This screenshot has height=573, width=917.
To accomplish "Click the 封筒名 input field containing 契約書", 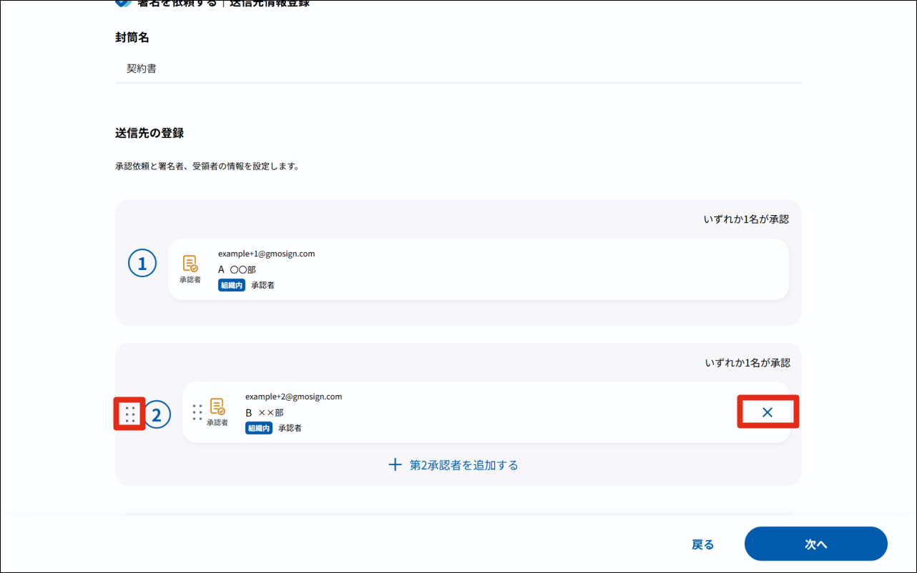I will click(x=458, y=69).
